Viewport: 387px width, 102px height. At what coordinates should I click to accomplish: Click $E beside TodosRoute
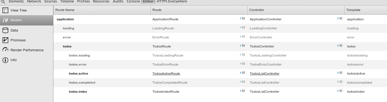[x=243, y=46]
